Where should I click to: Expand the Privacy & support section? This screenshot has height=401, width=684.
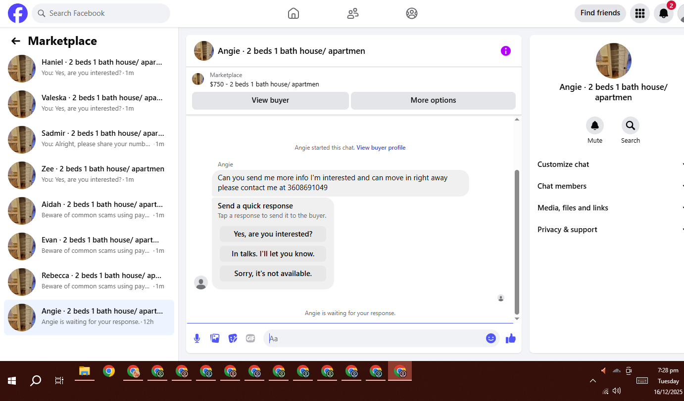(610, 230)
